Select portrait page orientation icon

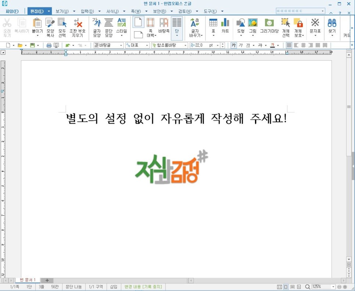138,22
